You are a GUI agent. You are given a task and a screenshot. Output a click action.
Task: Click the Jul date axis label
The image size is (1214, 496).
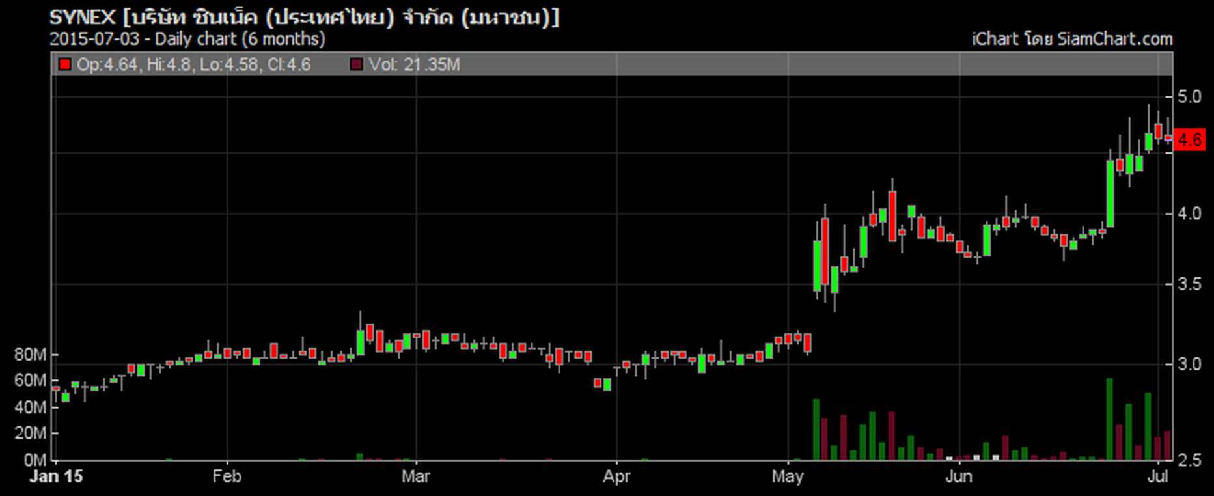(1158, 476)
